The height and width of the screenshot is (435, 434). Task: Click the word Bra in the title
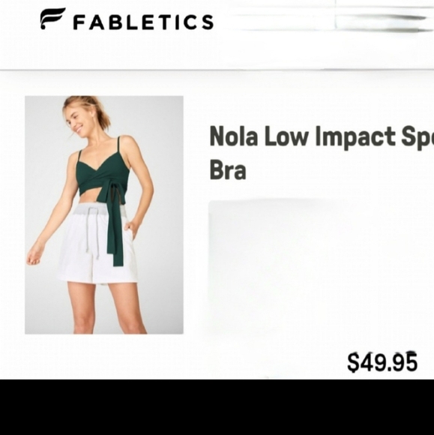228,170
